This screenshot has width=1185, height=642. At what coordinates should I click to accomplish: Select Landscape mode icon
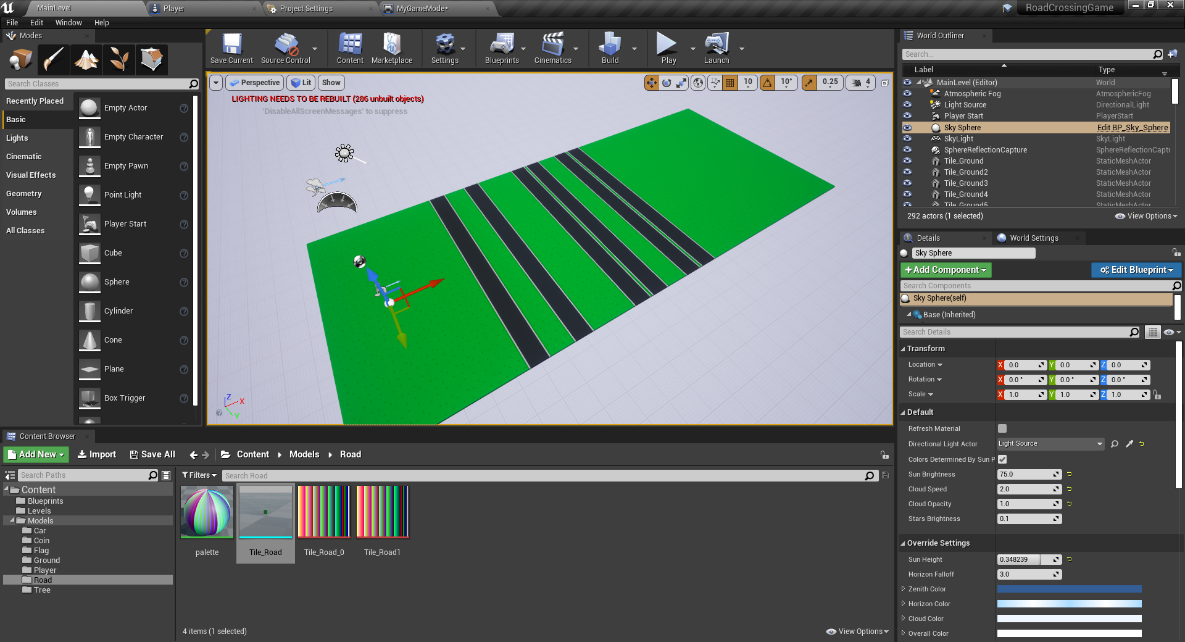point(86,60)
